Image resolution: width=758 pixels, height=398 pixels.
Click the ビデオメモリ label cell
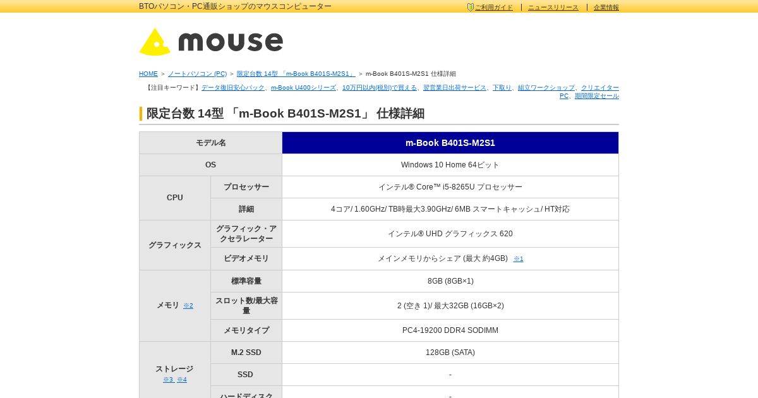click(x=246, y=258)
